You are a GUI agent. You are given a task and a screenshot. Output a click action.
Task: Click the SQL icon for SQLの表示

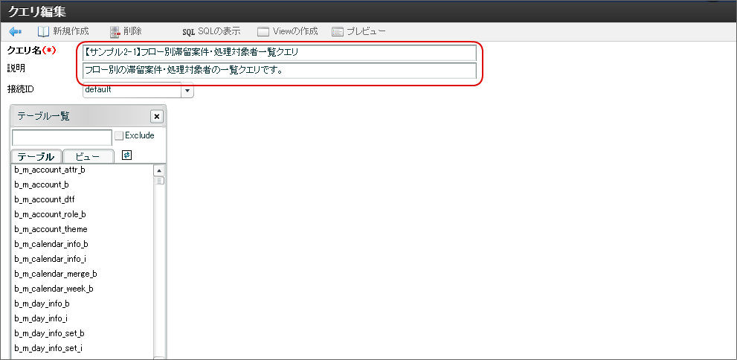(188, 32)
